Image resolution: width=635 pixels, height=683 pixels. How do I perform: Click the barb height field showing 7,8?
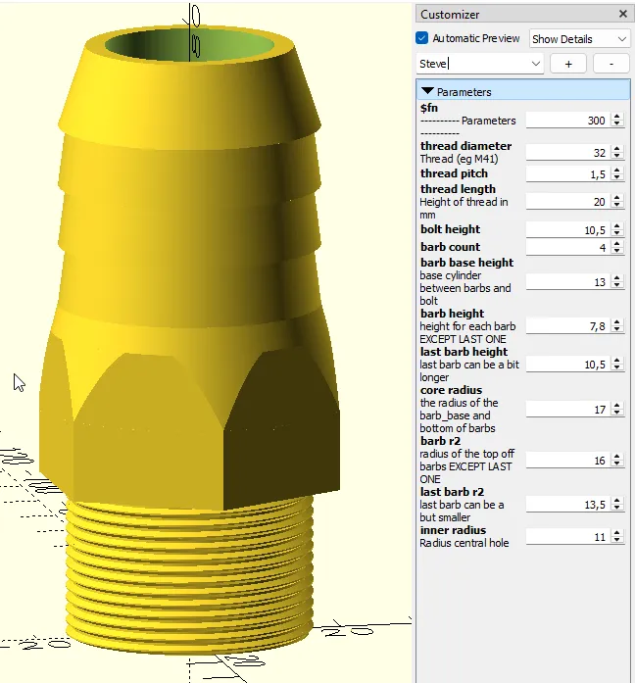(567, 325)
